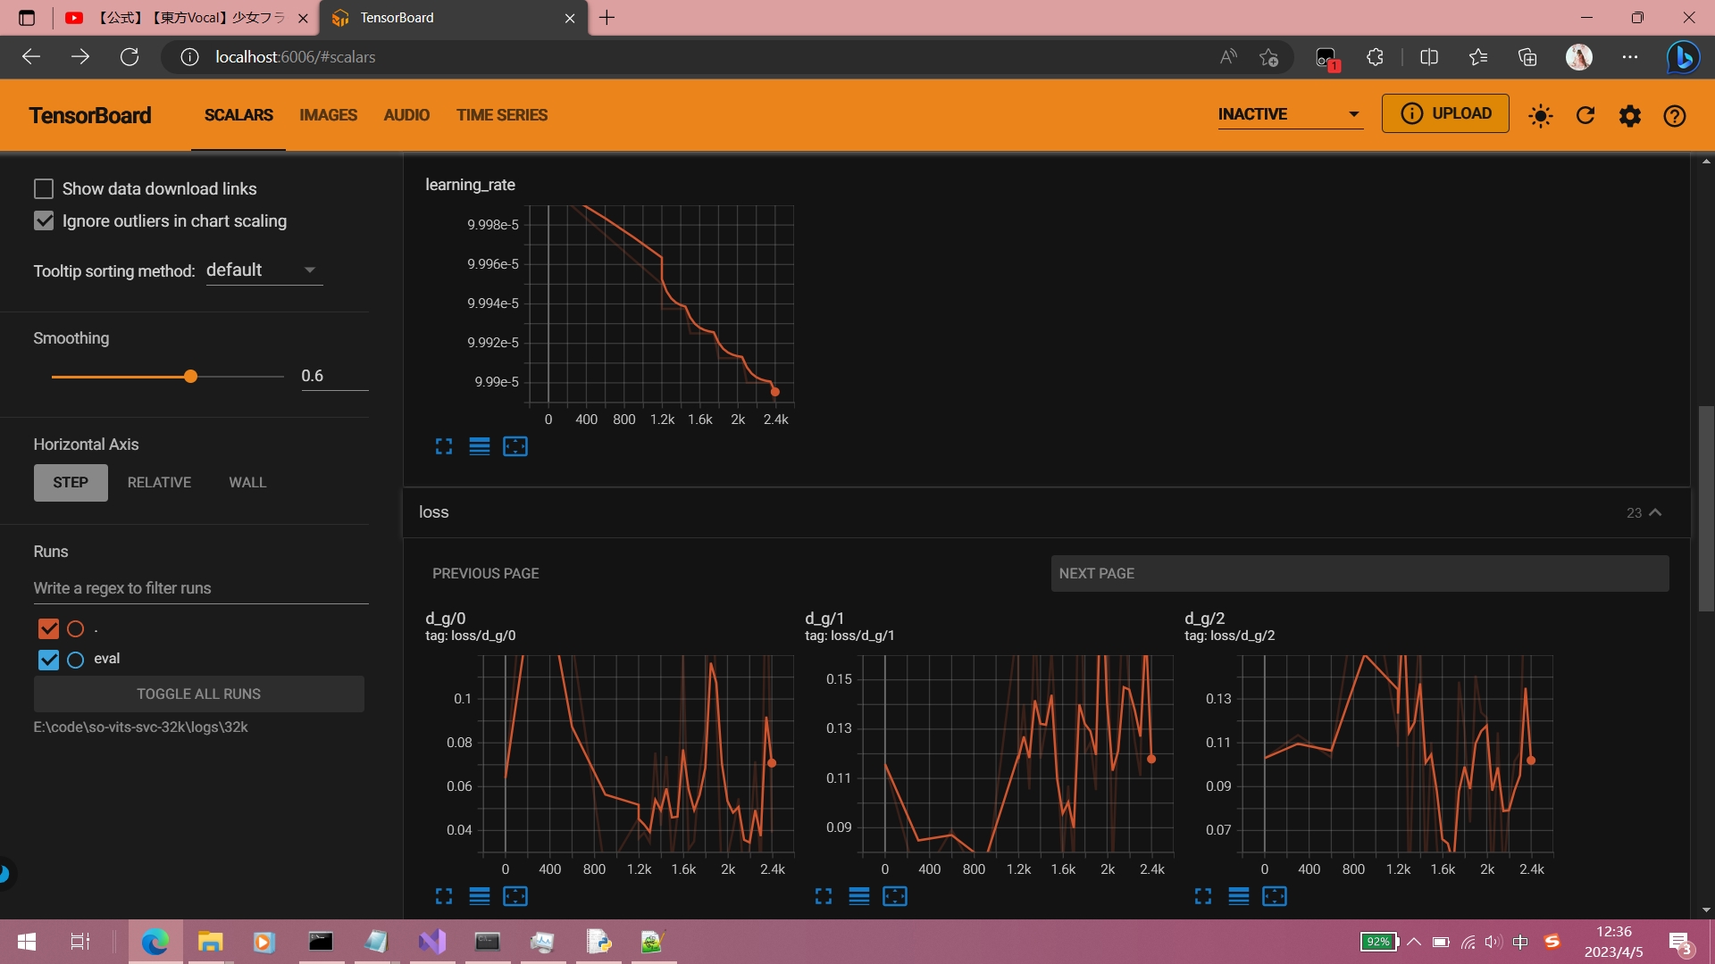The height and width of the screenshot is (964, 1715).
Task: Open the TIME SERIES tab
Action: [501, 115]
